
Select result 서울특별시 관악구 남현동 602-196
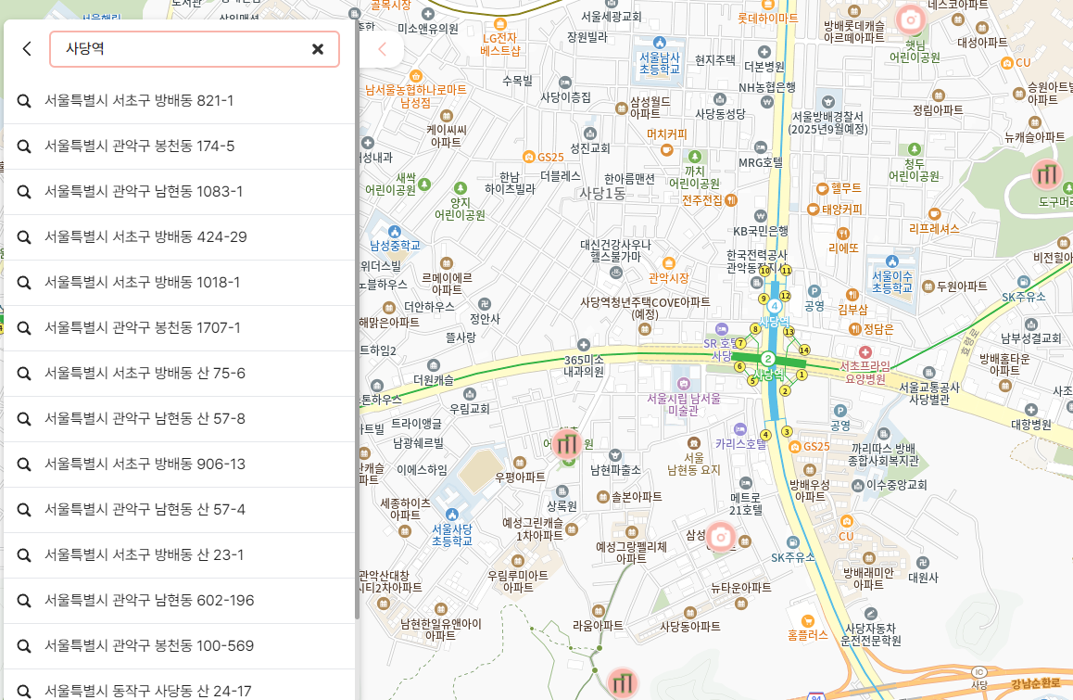[180, 601]
